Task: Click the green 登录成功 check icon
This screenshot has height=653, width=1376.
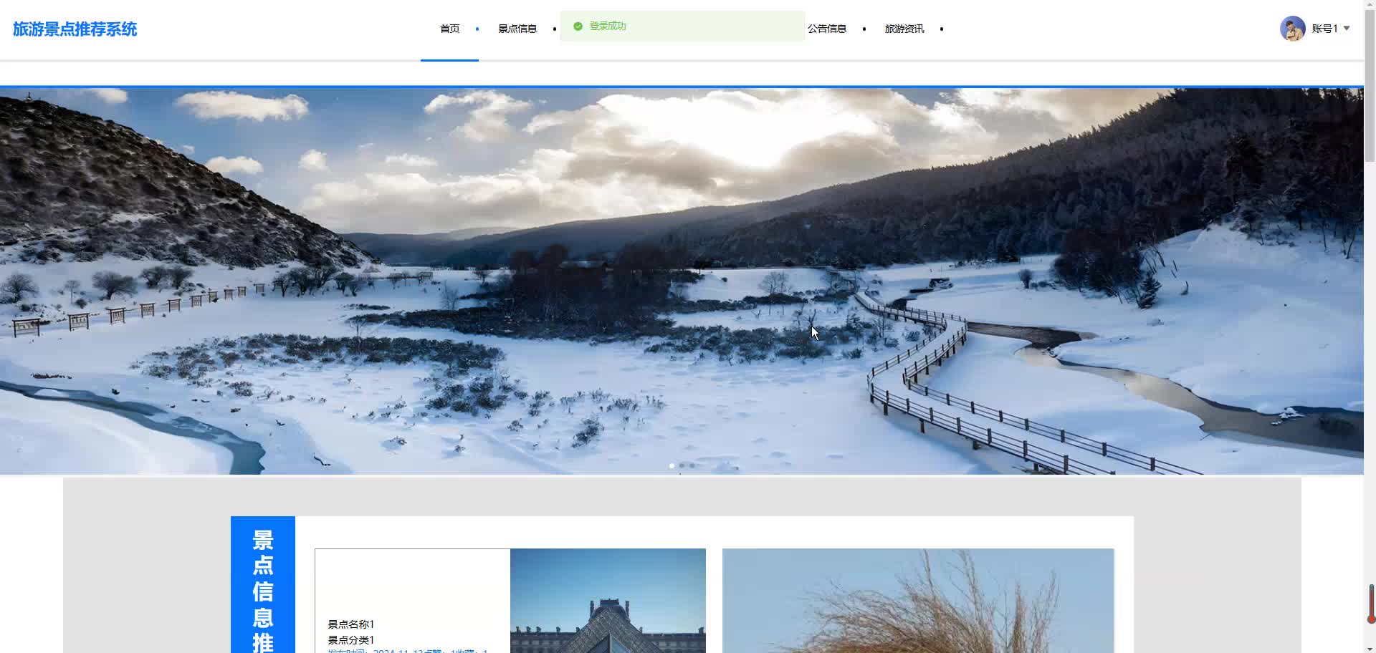Action: pyautogui.click(x=578, y=26)
